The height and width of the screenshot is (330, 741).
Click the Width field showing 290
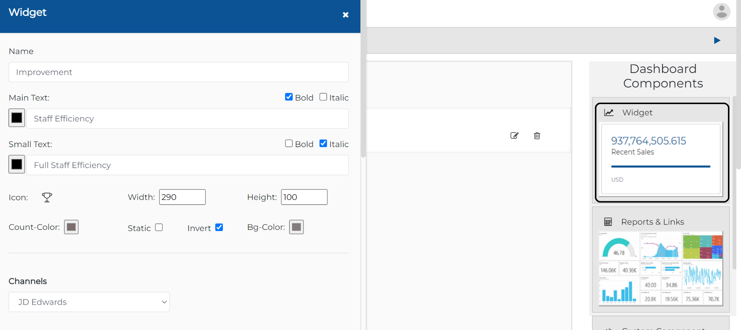tap(182, 197)
